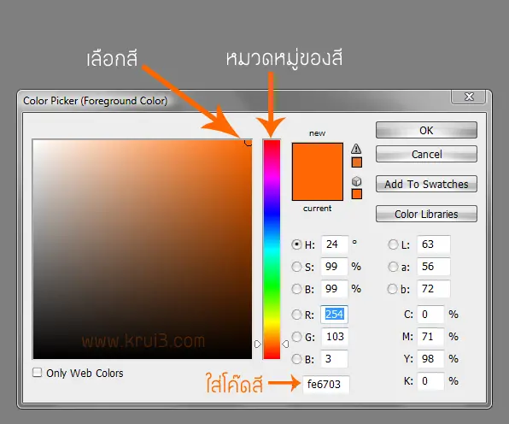Click the Color Picker (Foreground Color) title text
The image size is (509, 424).
95,101
